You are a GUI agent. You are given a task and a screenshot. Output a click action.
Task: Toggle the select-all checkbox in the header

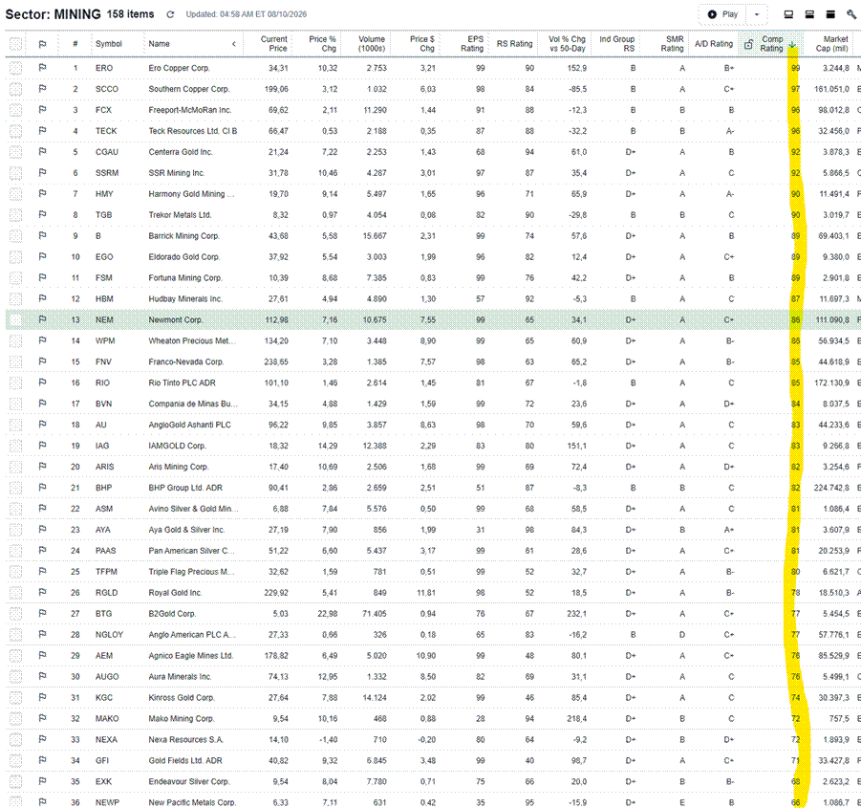tap(16, 44)
